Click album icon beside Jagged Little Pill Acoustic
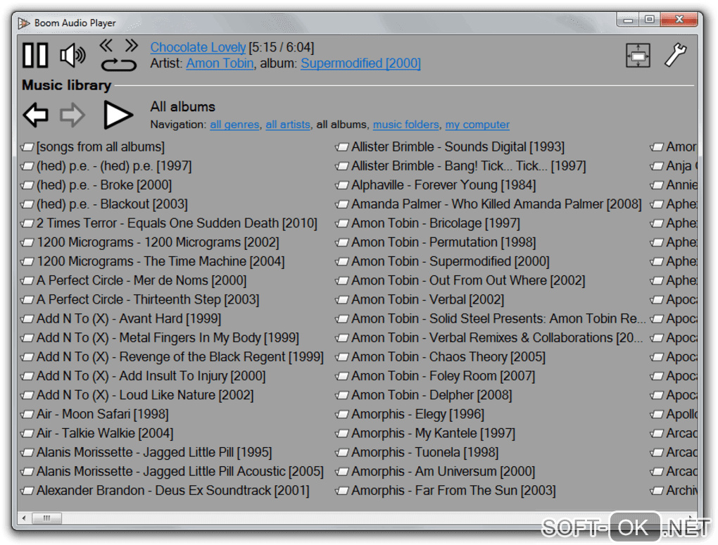The width and height of the screenshot is (718, 545). (27, 472)
